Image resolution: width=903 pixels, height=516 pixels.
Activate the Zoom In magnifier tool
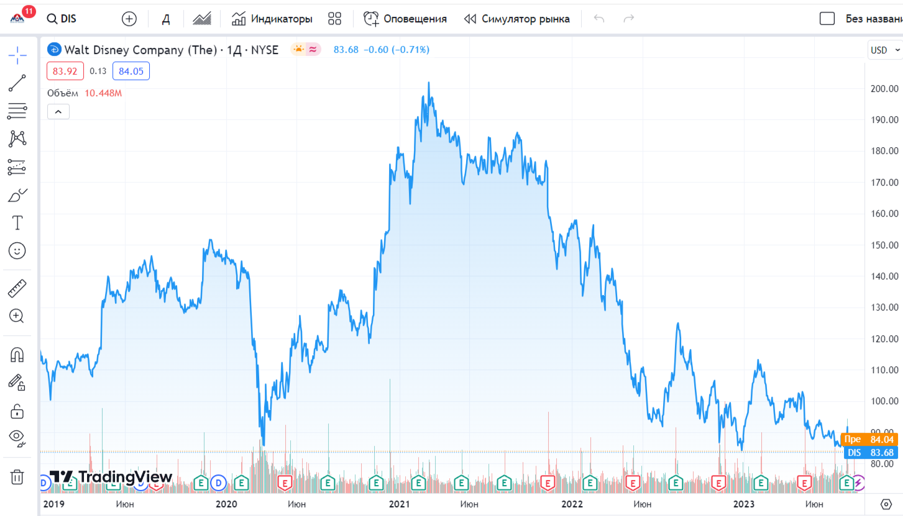(x=17, y=316)
